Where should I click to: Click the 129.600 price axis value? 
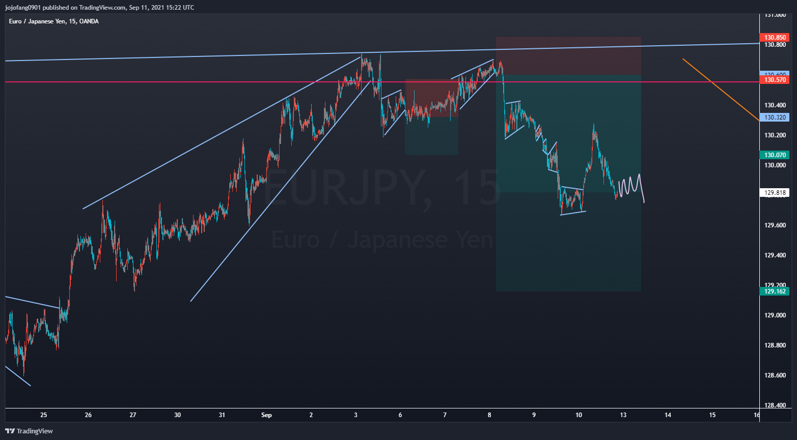(775, 225)
